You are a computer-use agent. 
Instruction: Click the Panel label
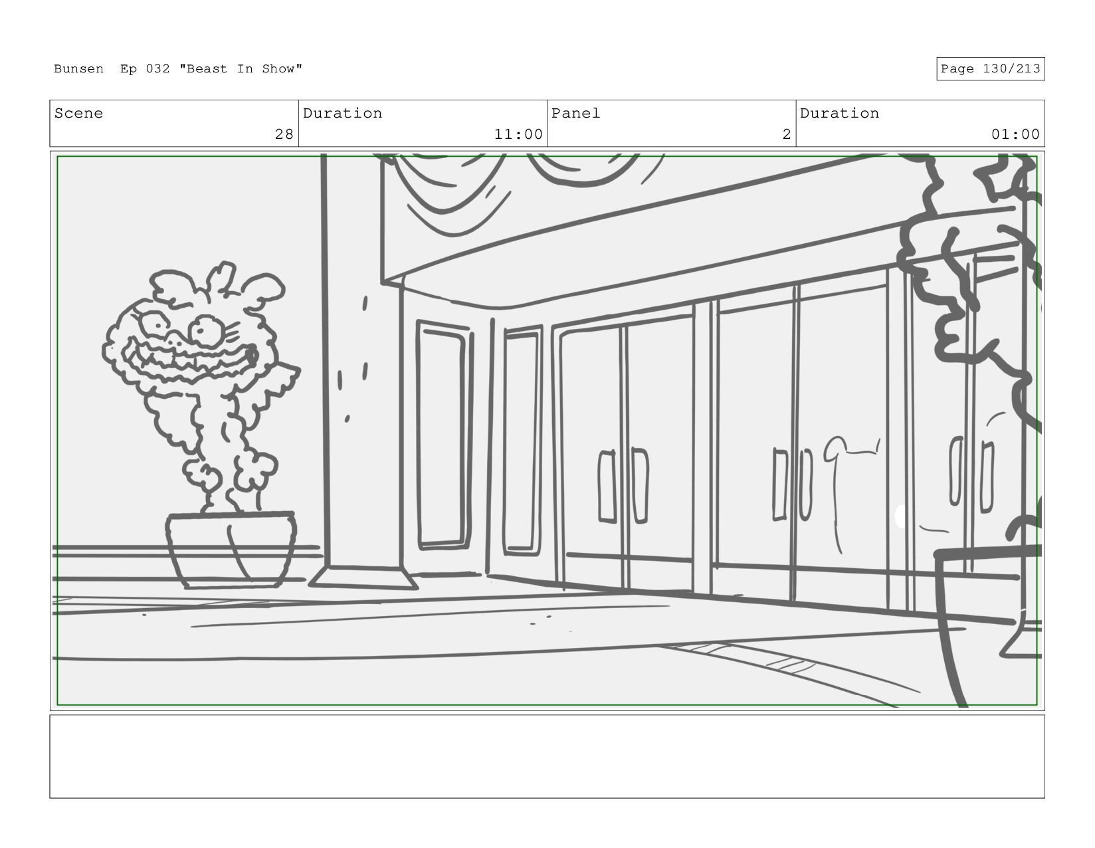coord(575,114)
